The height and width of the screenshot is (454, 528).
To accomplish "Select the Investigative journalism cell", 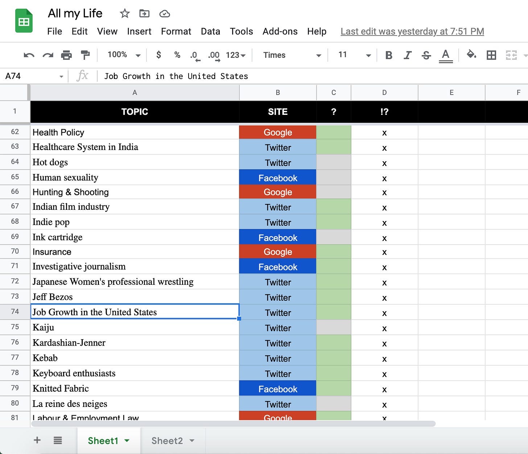I will pyautogui.click(x=135, y=267).
